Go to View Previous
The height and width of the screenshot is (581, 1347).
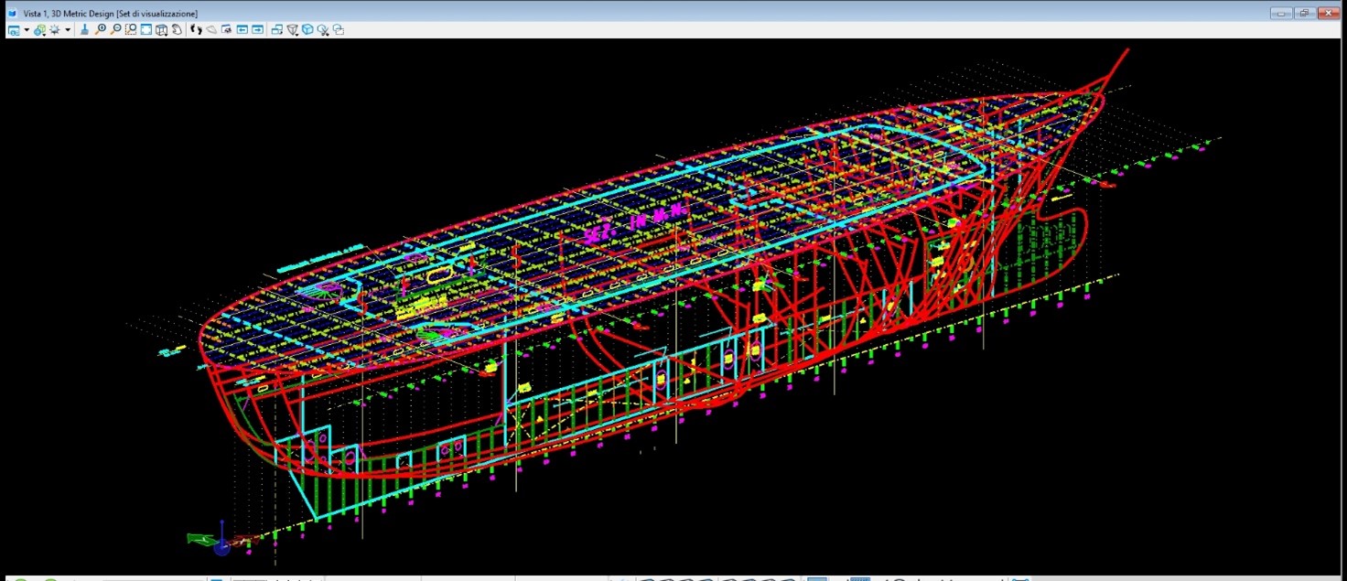pyautogui.click(x=242, y=30)
